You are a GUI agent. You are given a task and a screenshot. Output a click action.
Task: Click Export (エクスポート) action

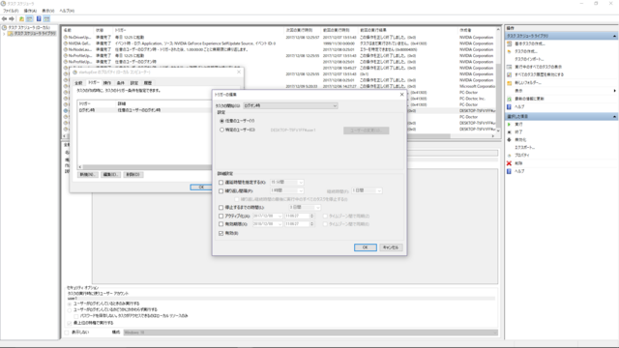pyautogui.click(x=524, y=147)
